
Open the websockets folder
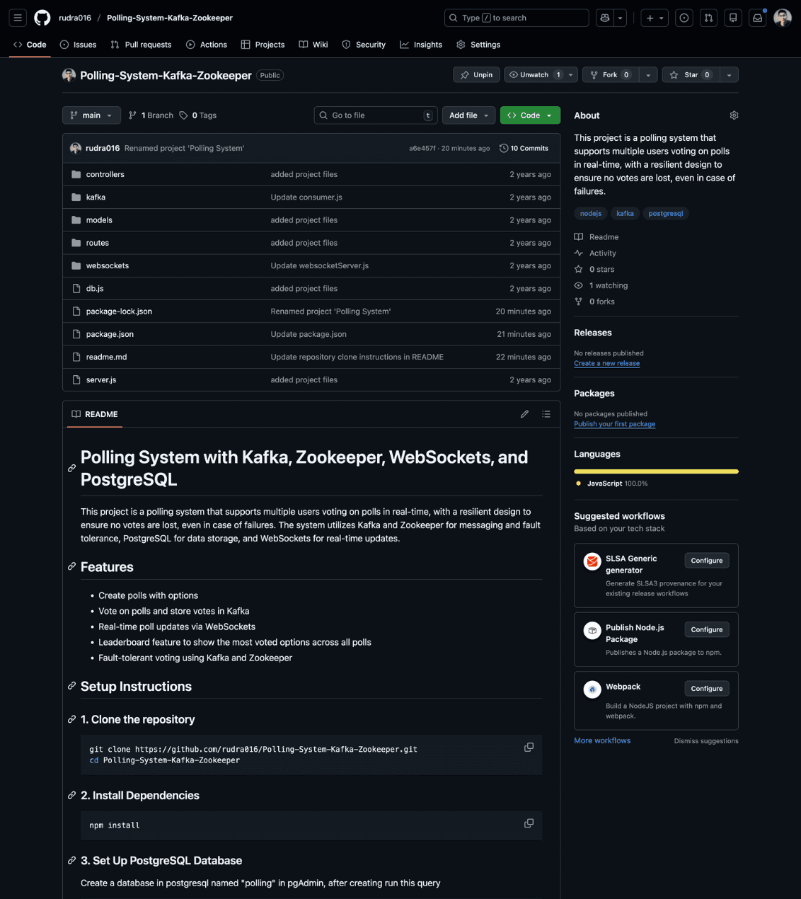(x=108, y=265)
